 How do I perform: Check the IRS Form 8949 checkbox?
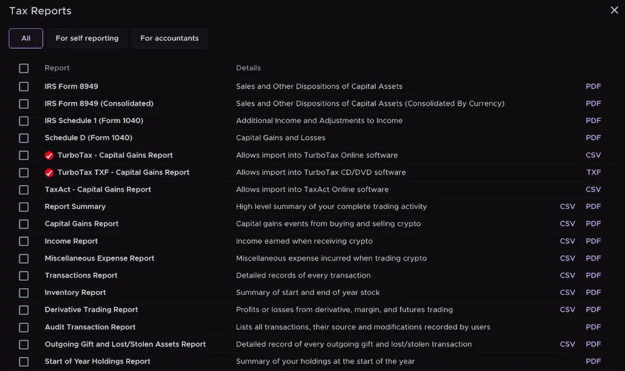tap(24, 87)
